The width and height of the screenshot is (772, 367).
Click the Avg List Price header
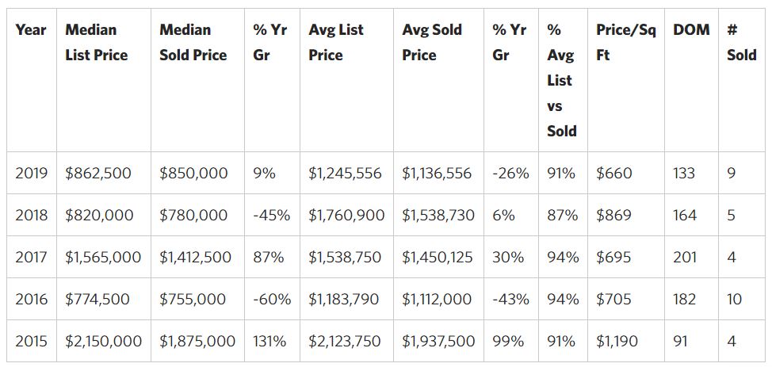coord(336,43)
